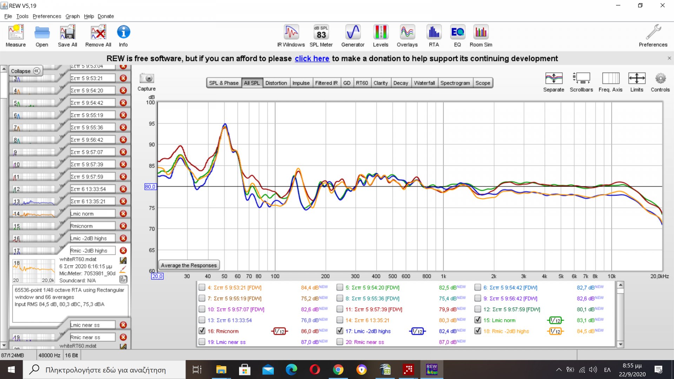
Task: Switch to the Waterfall tab
Action: (424, 83)
